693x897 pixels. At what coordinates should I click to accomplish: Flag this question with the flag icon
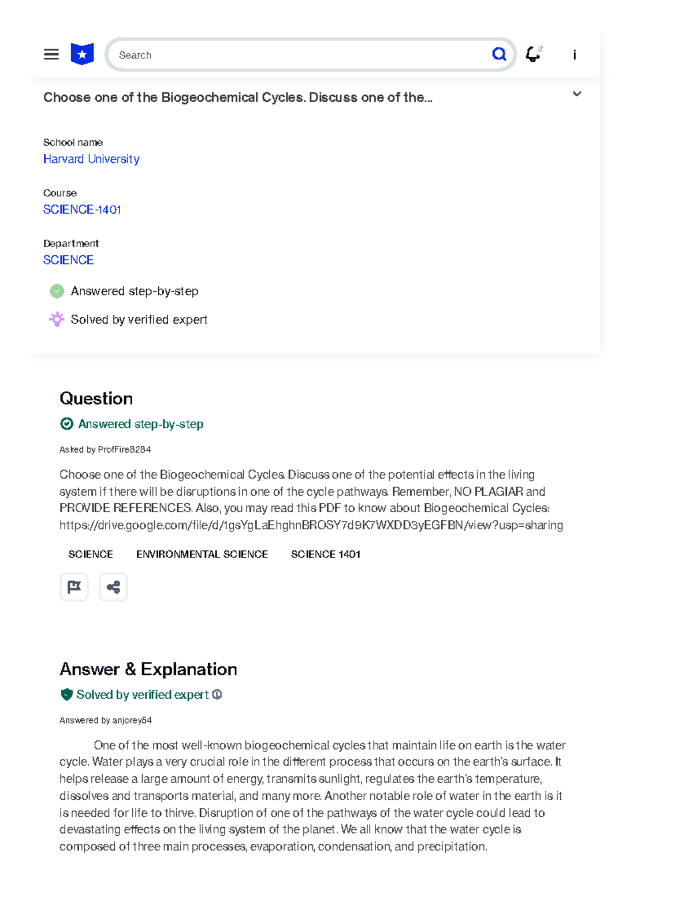(74, 587)
